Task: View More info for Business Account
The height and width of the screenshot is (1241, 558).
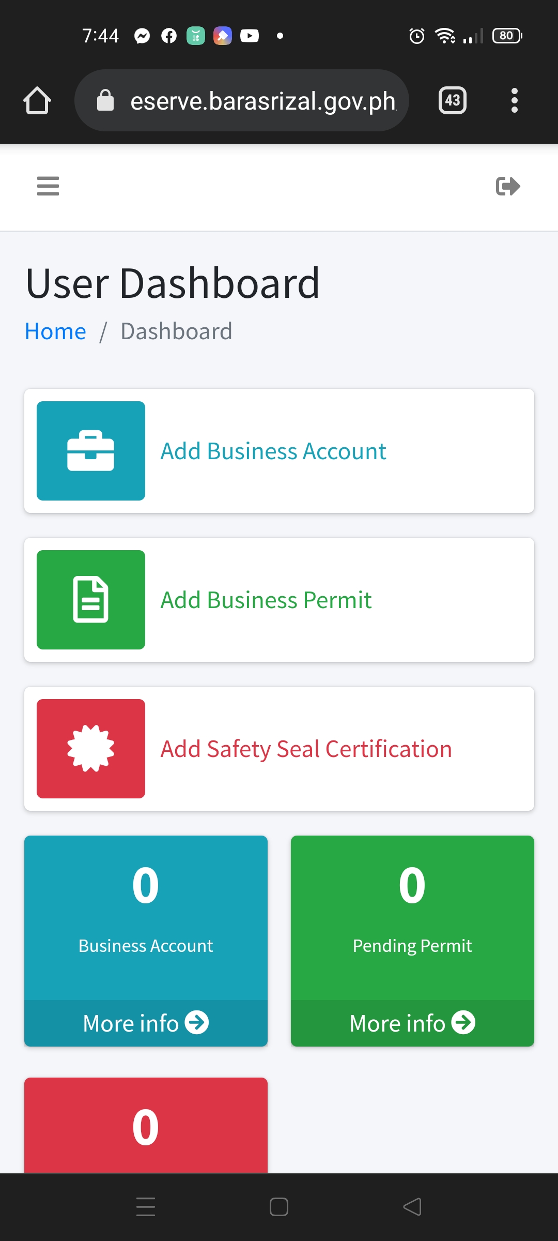Action: tap(146, 1023)
